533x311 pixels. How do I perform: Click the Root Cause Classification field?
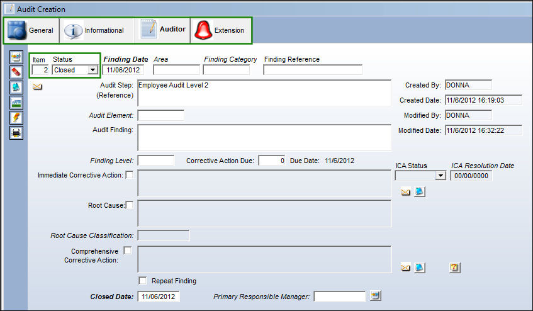pyautogui.click(x=164, y=235)
